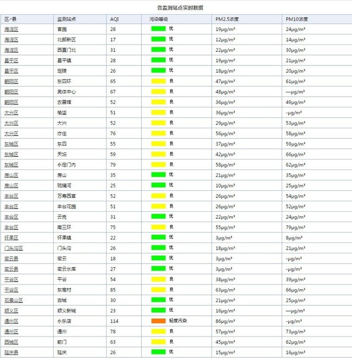Viewport: 352px width, 358px height.
Task: Click 大兴区 link in the 亦庄 row
Action: [x=12, y=134]
